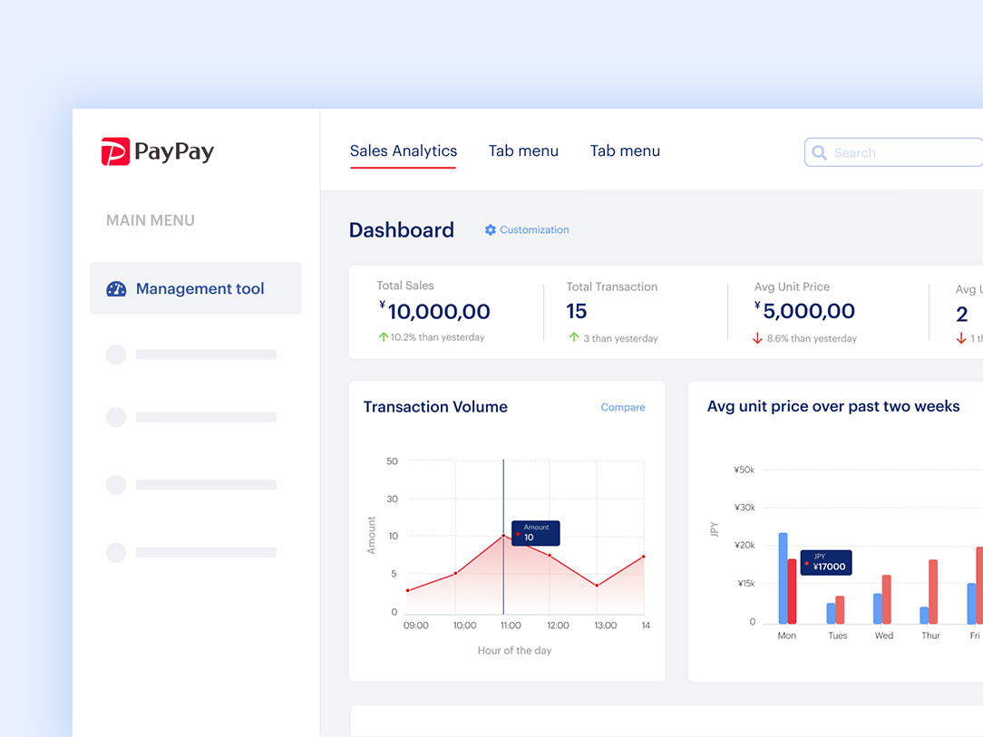This screenshot has height=737, width=983.
Task: Click the first placeholder circle icon in the sidebar
Action: pyautogui.click(x=115, y=354)
